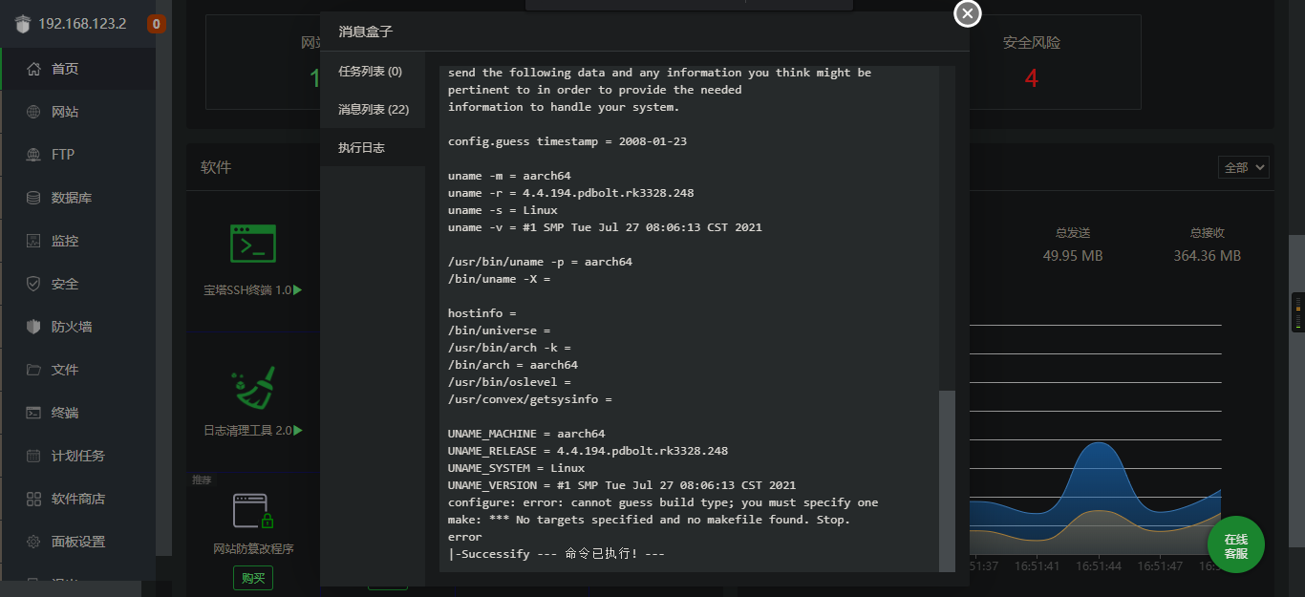
Task: Click the log panel scrollbar thumb
Action: coord(947,480)
